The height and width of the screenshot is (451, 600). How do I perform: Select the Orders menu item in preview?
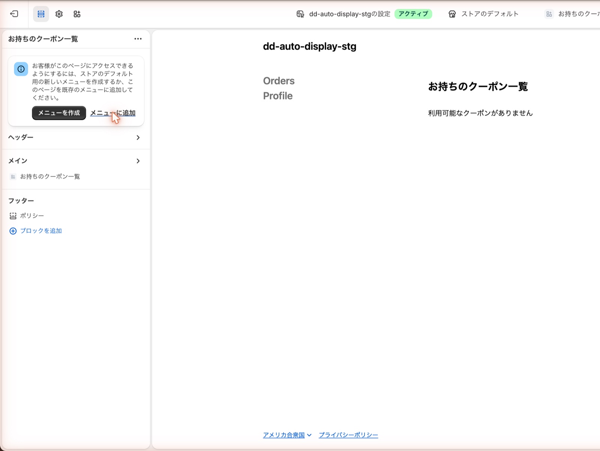click(x=279, y=81)
